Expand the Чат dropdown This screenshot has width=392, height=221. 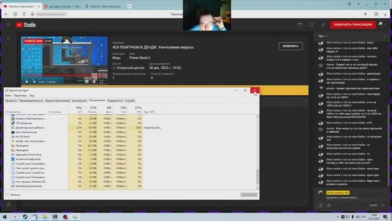point(323,36)
